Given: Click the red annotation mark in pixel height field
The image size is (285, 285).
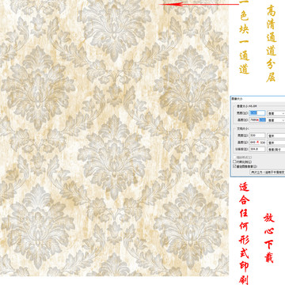Looking at the screenshot, I should [258, 120].
